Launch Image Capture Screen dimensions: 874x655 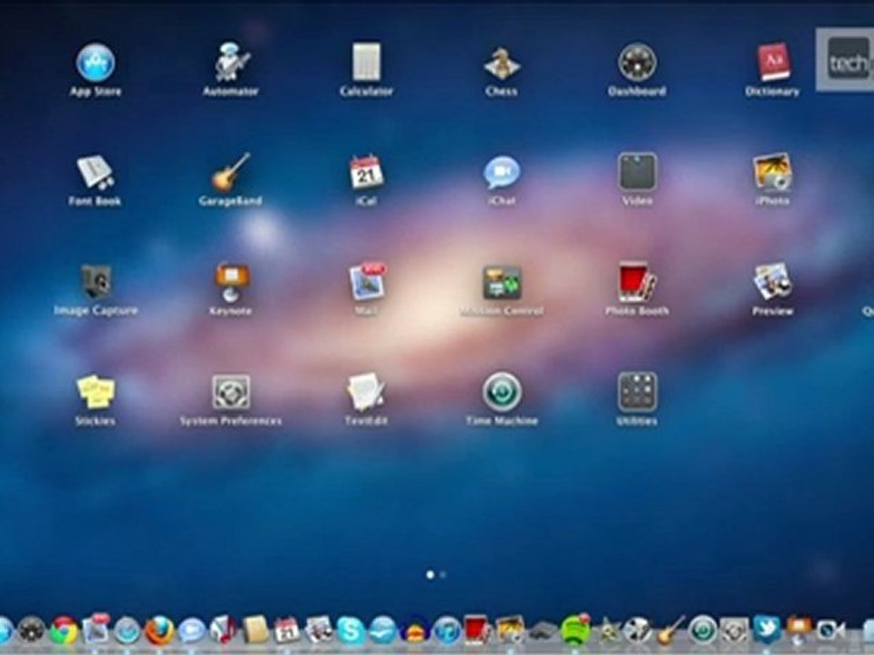coord(96,282)
